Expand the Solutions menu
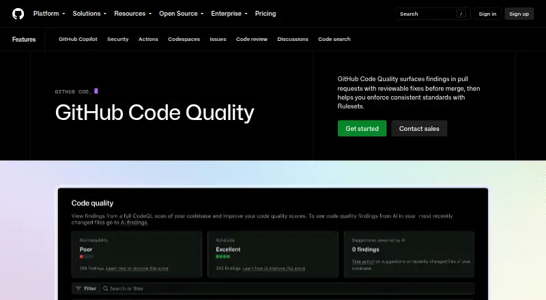 click(89, 14)
